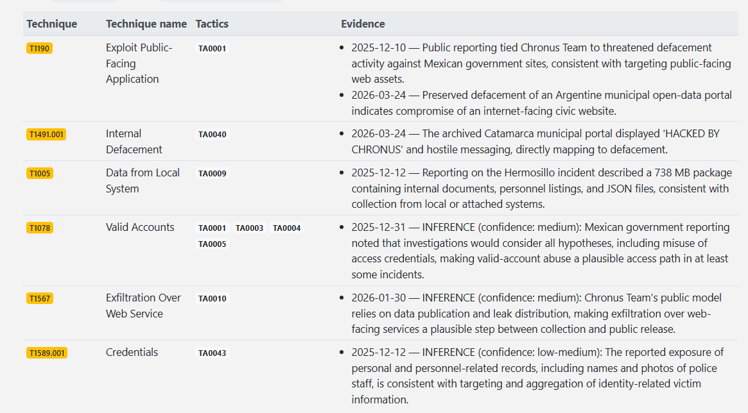Click the Evidence column header
This screenshot has width=748, height=413.
point(363,24)
